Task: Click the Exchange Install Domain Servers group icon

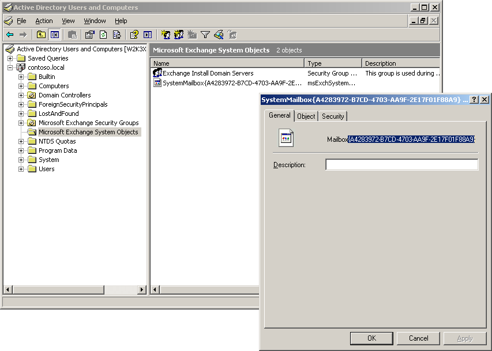Action: click(x=157, y=73)
